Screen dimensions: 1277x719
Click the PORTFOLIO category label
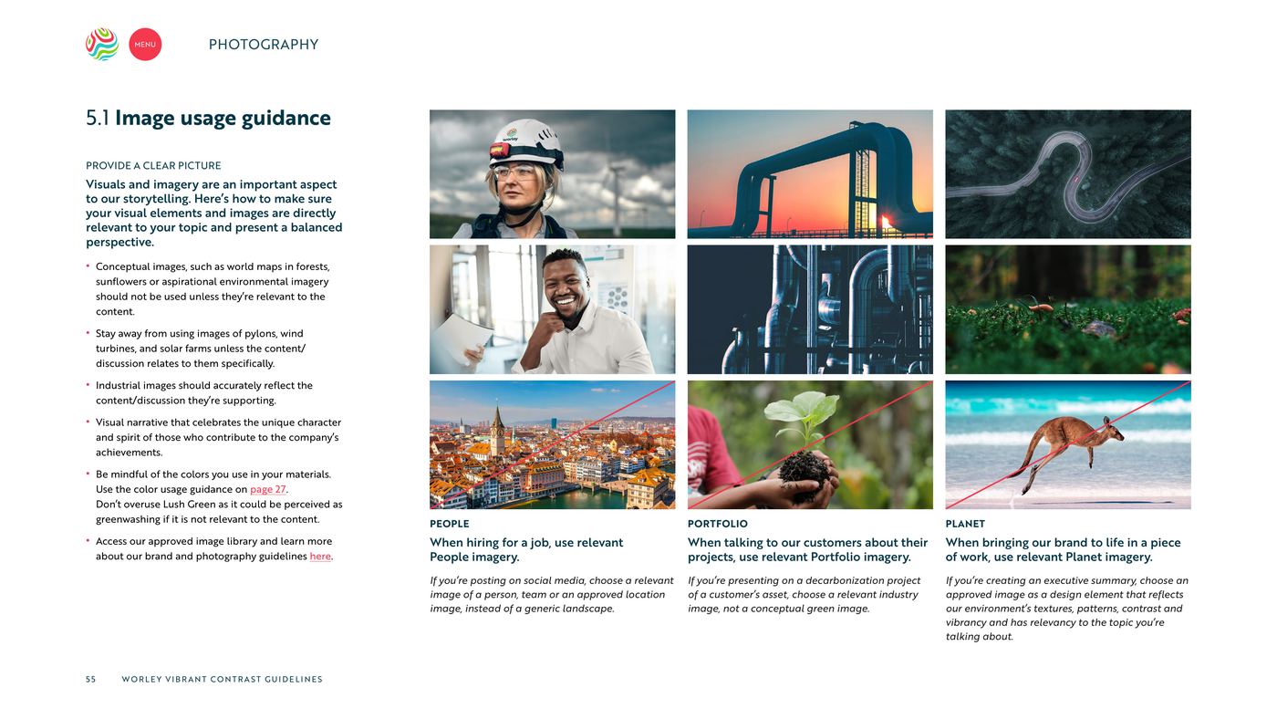tap(718, 524)
